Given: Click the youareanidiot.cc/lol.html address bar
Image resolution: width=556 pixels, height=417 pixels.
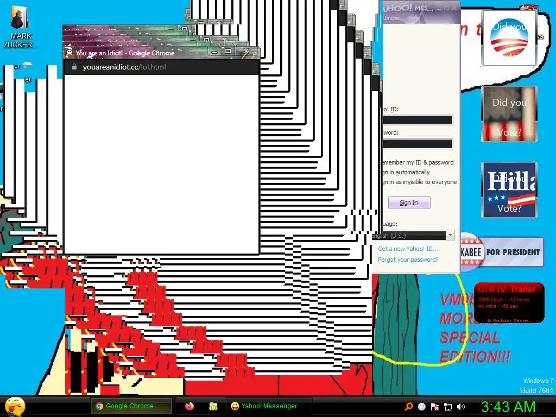Looking at the screenshot, I should (x=161, y=67).
